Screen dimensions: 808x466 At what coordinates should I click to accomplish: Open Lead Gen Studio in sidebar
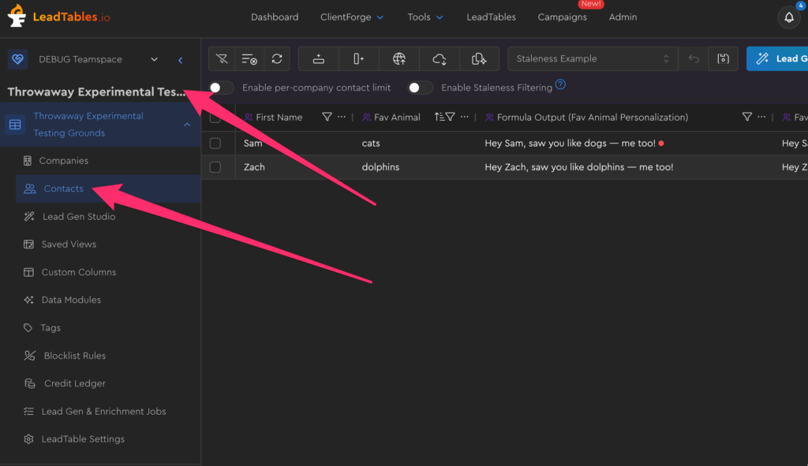[78, 217]
